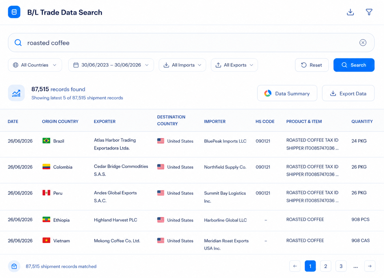384x278 pixels.
Task: Click the Ethiopia flag icon
Action: tap(46, 220)
